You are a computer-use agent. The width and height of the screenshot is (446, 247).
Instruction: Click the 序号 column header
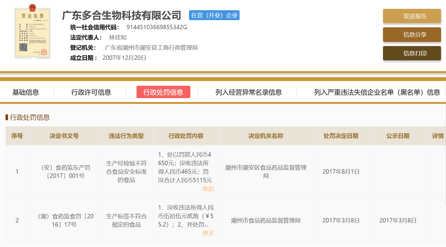[x=17, y=136]
